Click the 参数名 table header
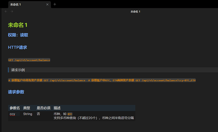Viewport: 218px width, 132px height. [x=15, y=108]
